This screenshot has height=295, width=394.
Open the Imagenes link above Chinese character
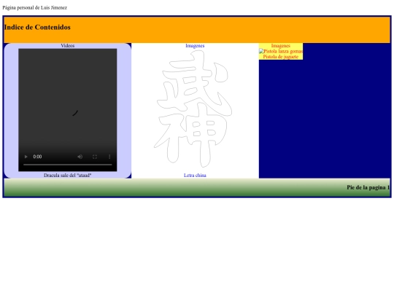195,46
